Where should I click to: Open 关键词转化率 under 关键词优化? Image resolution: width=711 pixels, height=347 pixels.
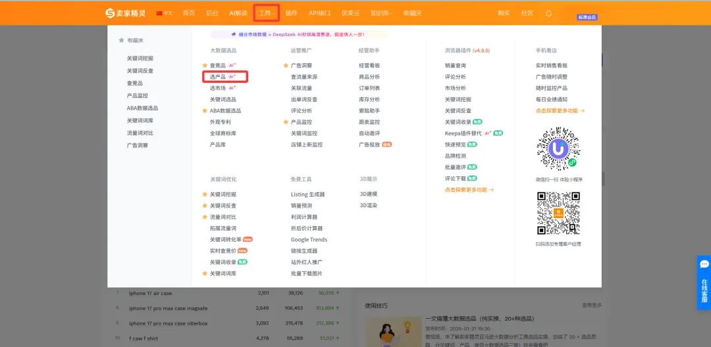tap(226, 240)
